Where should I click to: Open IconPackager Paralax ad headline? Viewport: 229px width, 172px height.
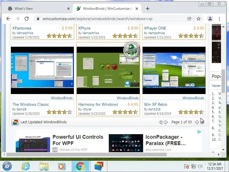[166, 140]
